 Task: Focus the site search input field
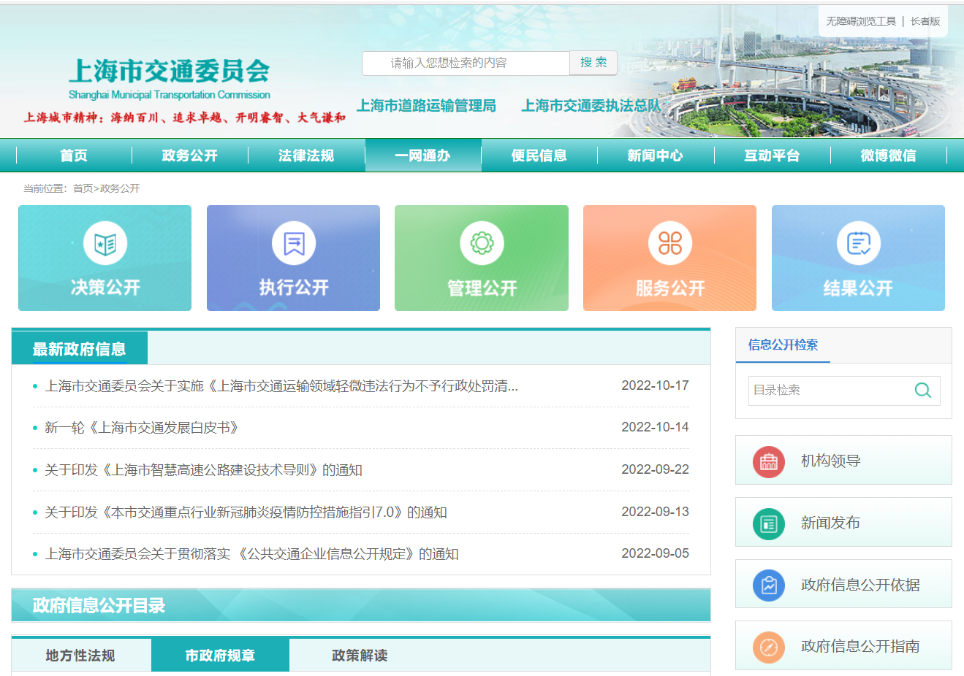(x=466, y=63)
